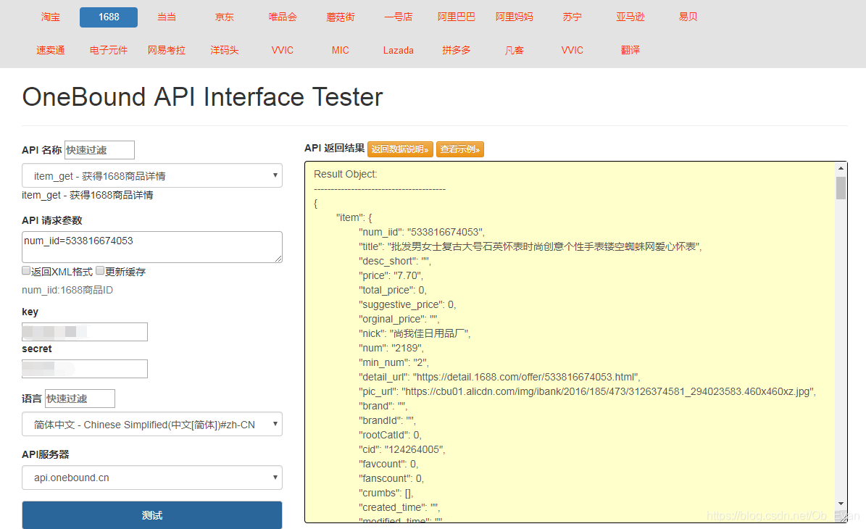This screenshot has height=529, width=866.
Task: Open the 凡客 tab
Action: pyautogui.click(x=515, y=50)
